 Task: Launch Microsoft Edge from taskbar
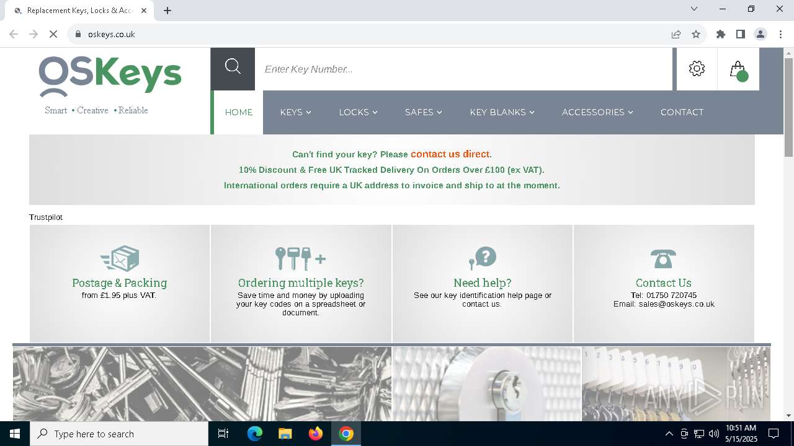pyautogui.click(x=255, y=434)
